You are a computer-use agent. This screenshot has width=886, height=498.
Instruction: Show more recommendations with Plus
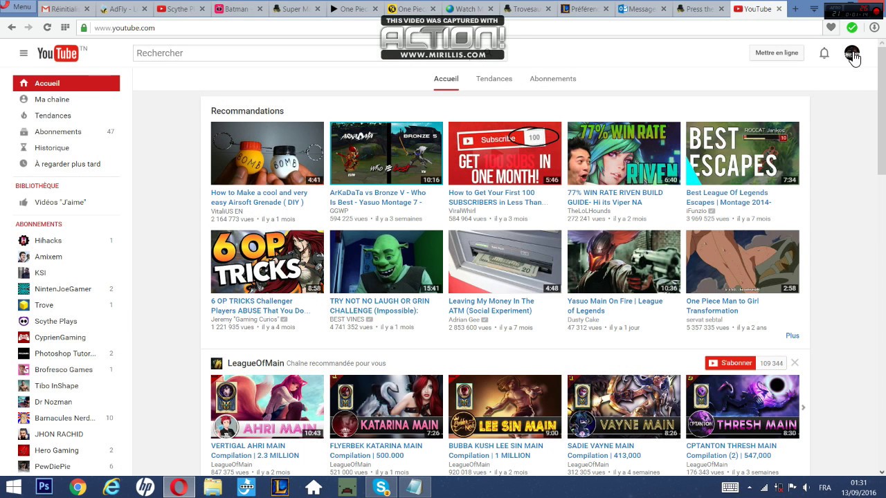click(x=793, y=335)
